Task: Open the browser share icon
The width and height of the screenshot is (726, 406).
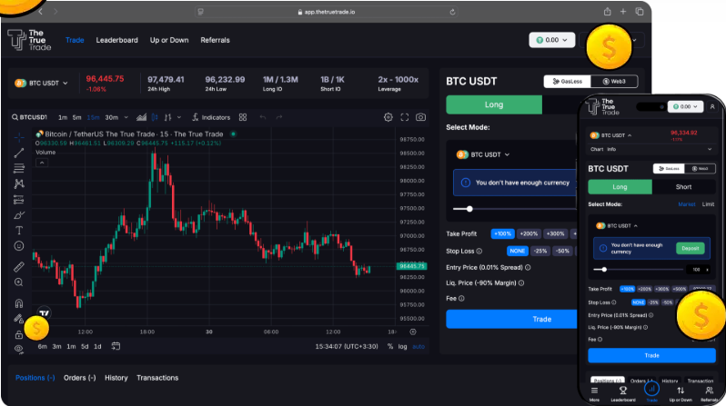Action: 607,12
